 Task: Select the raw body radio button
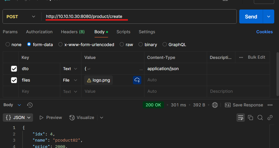click(x=122, y=44)
